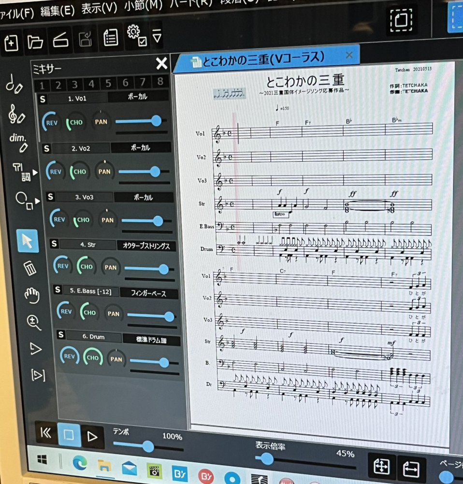463x484 pixels.
Task: Select the arrow pointer tool
Action: point(27,241)
